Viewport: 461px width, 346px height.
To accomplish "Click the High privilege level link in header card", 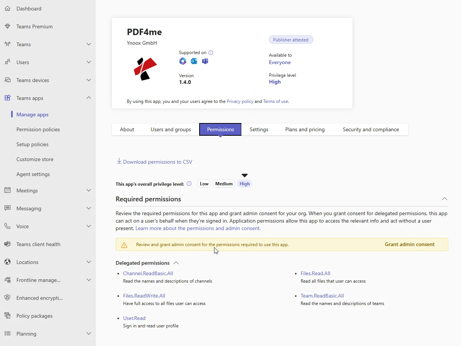I will coord(275,82).
